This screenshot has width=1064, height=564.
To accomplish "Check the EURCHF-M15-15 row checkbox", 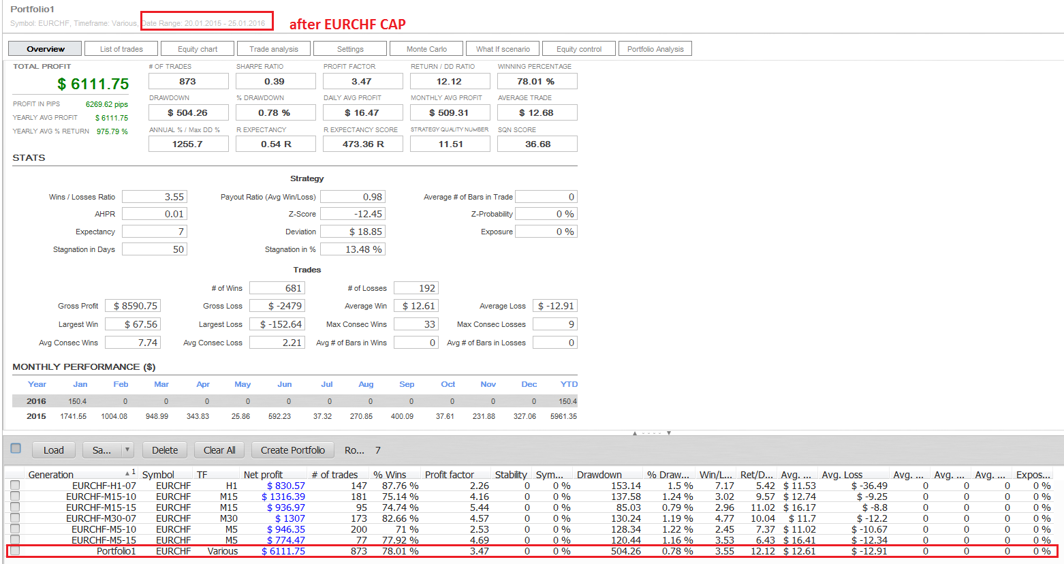I will [x=15, y=507].
